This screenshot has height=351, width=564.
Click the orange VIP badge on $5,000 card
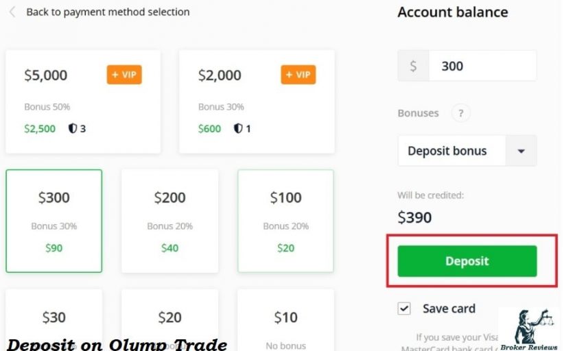click(x=124, y=75)
